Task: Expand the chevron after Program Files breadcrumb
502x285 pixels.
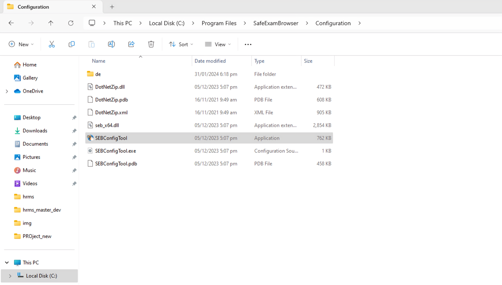Action: [245, 23]
